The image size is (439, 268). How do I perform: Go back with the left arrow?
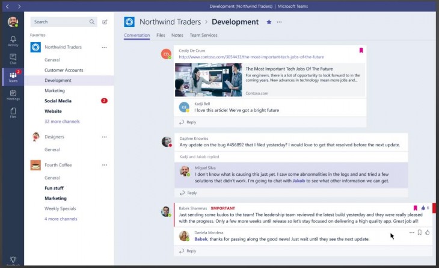tap(7, 6)
